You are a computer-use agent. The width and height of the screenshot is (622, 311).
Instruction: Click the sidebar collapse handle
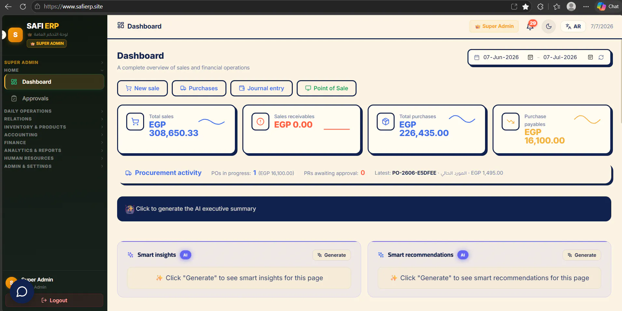(3, 35)
